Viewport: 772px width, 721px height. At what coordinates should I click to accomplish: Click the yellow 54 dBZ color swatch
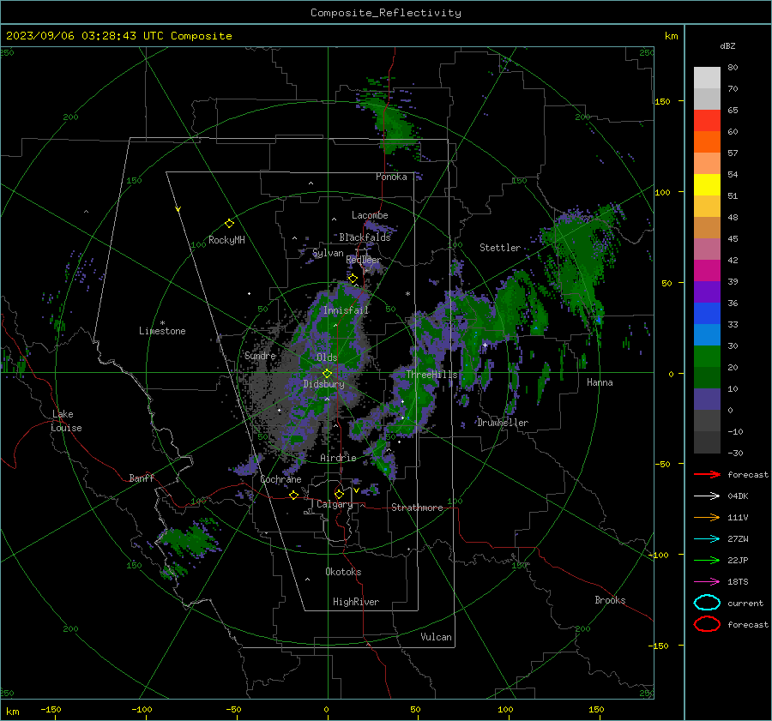click(x=707, y=184)
